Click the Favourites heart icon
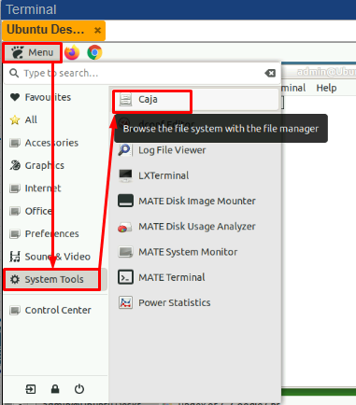Image resolution: width=356 pixels, height=405 pixels. click(15, 97)
